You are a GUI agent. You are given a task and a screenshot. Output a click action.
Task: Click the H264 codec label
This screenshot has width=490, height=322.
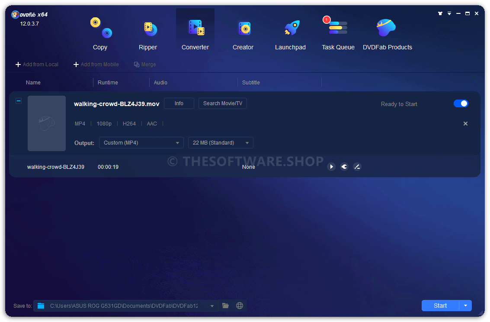click(129, 124)
